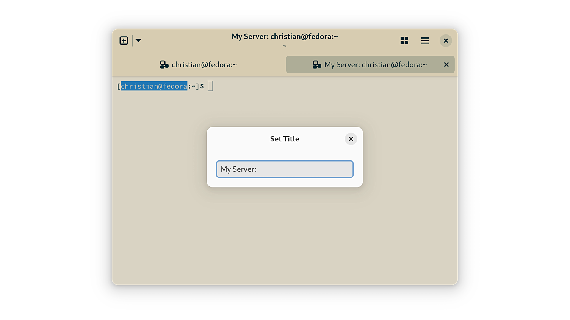This screenshot has width=570, height=320.
Task: Close the terminal window
Action: tap(446, 40)
